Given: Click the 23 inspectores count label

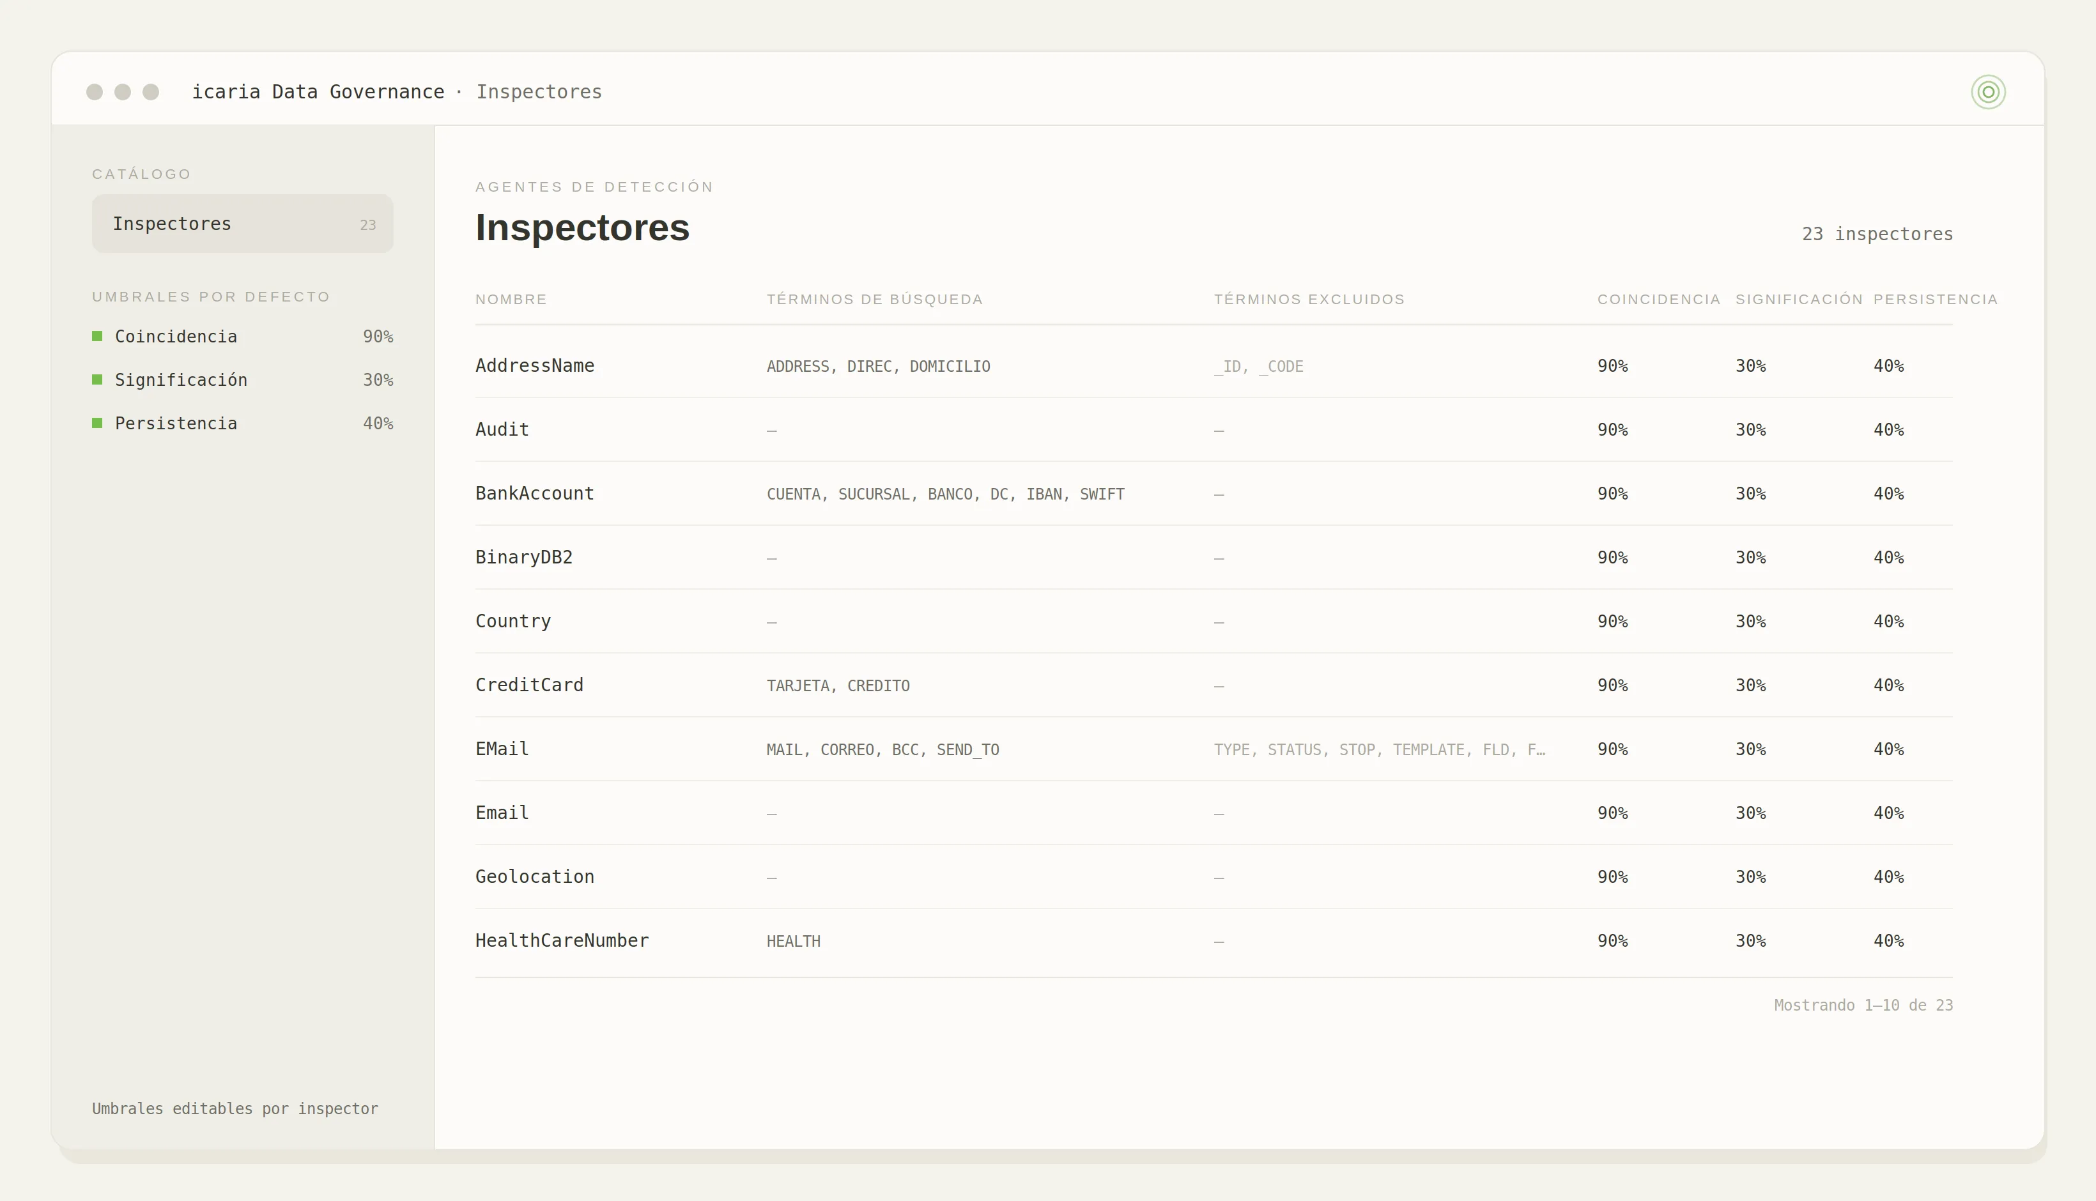Looking at the screenshot, I should [x=1877, y=234].
